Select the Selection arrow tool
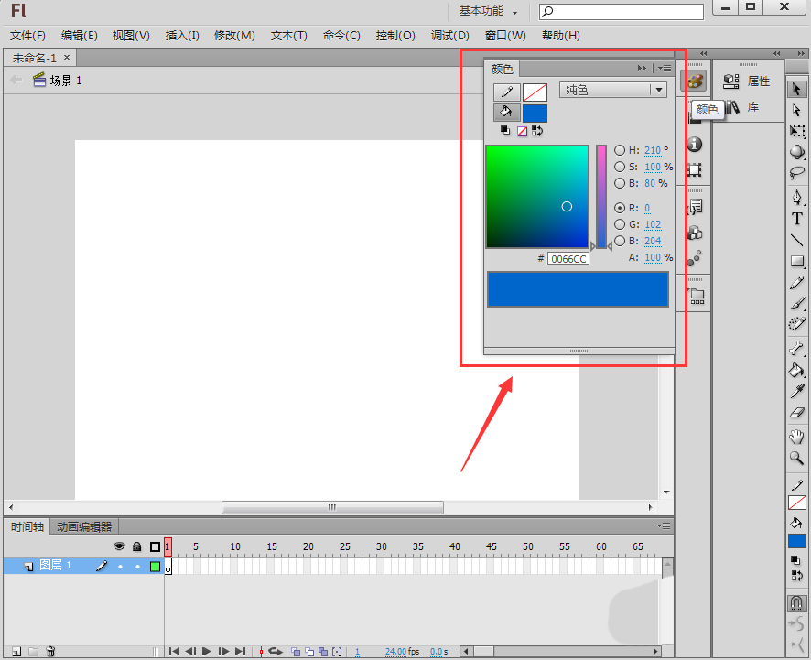Screen dimensions: 811x660 pyautogui.click(x=796, y=89)
